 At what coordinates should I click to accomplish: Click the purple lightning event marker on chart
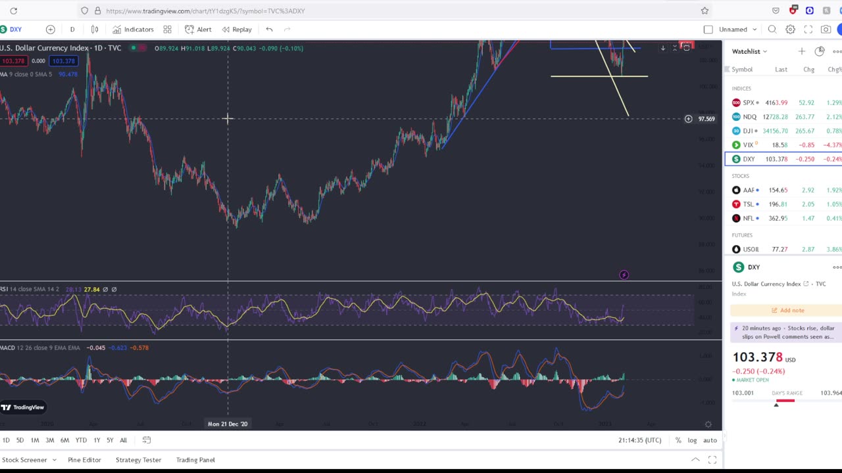[624, 275]
